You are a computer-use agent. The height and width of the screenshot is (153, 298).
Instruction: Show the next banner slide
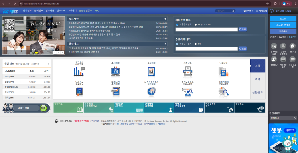tap(62, 52)
